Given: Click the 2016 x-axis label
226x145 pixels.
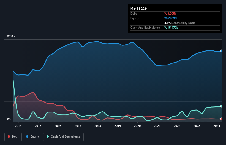Looking at the screenshot, I should pyautogui.click(x=58, y=126).
